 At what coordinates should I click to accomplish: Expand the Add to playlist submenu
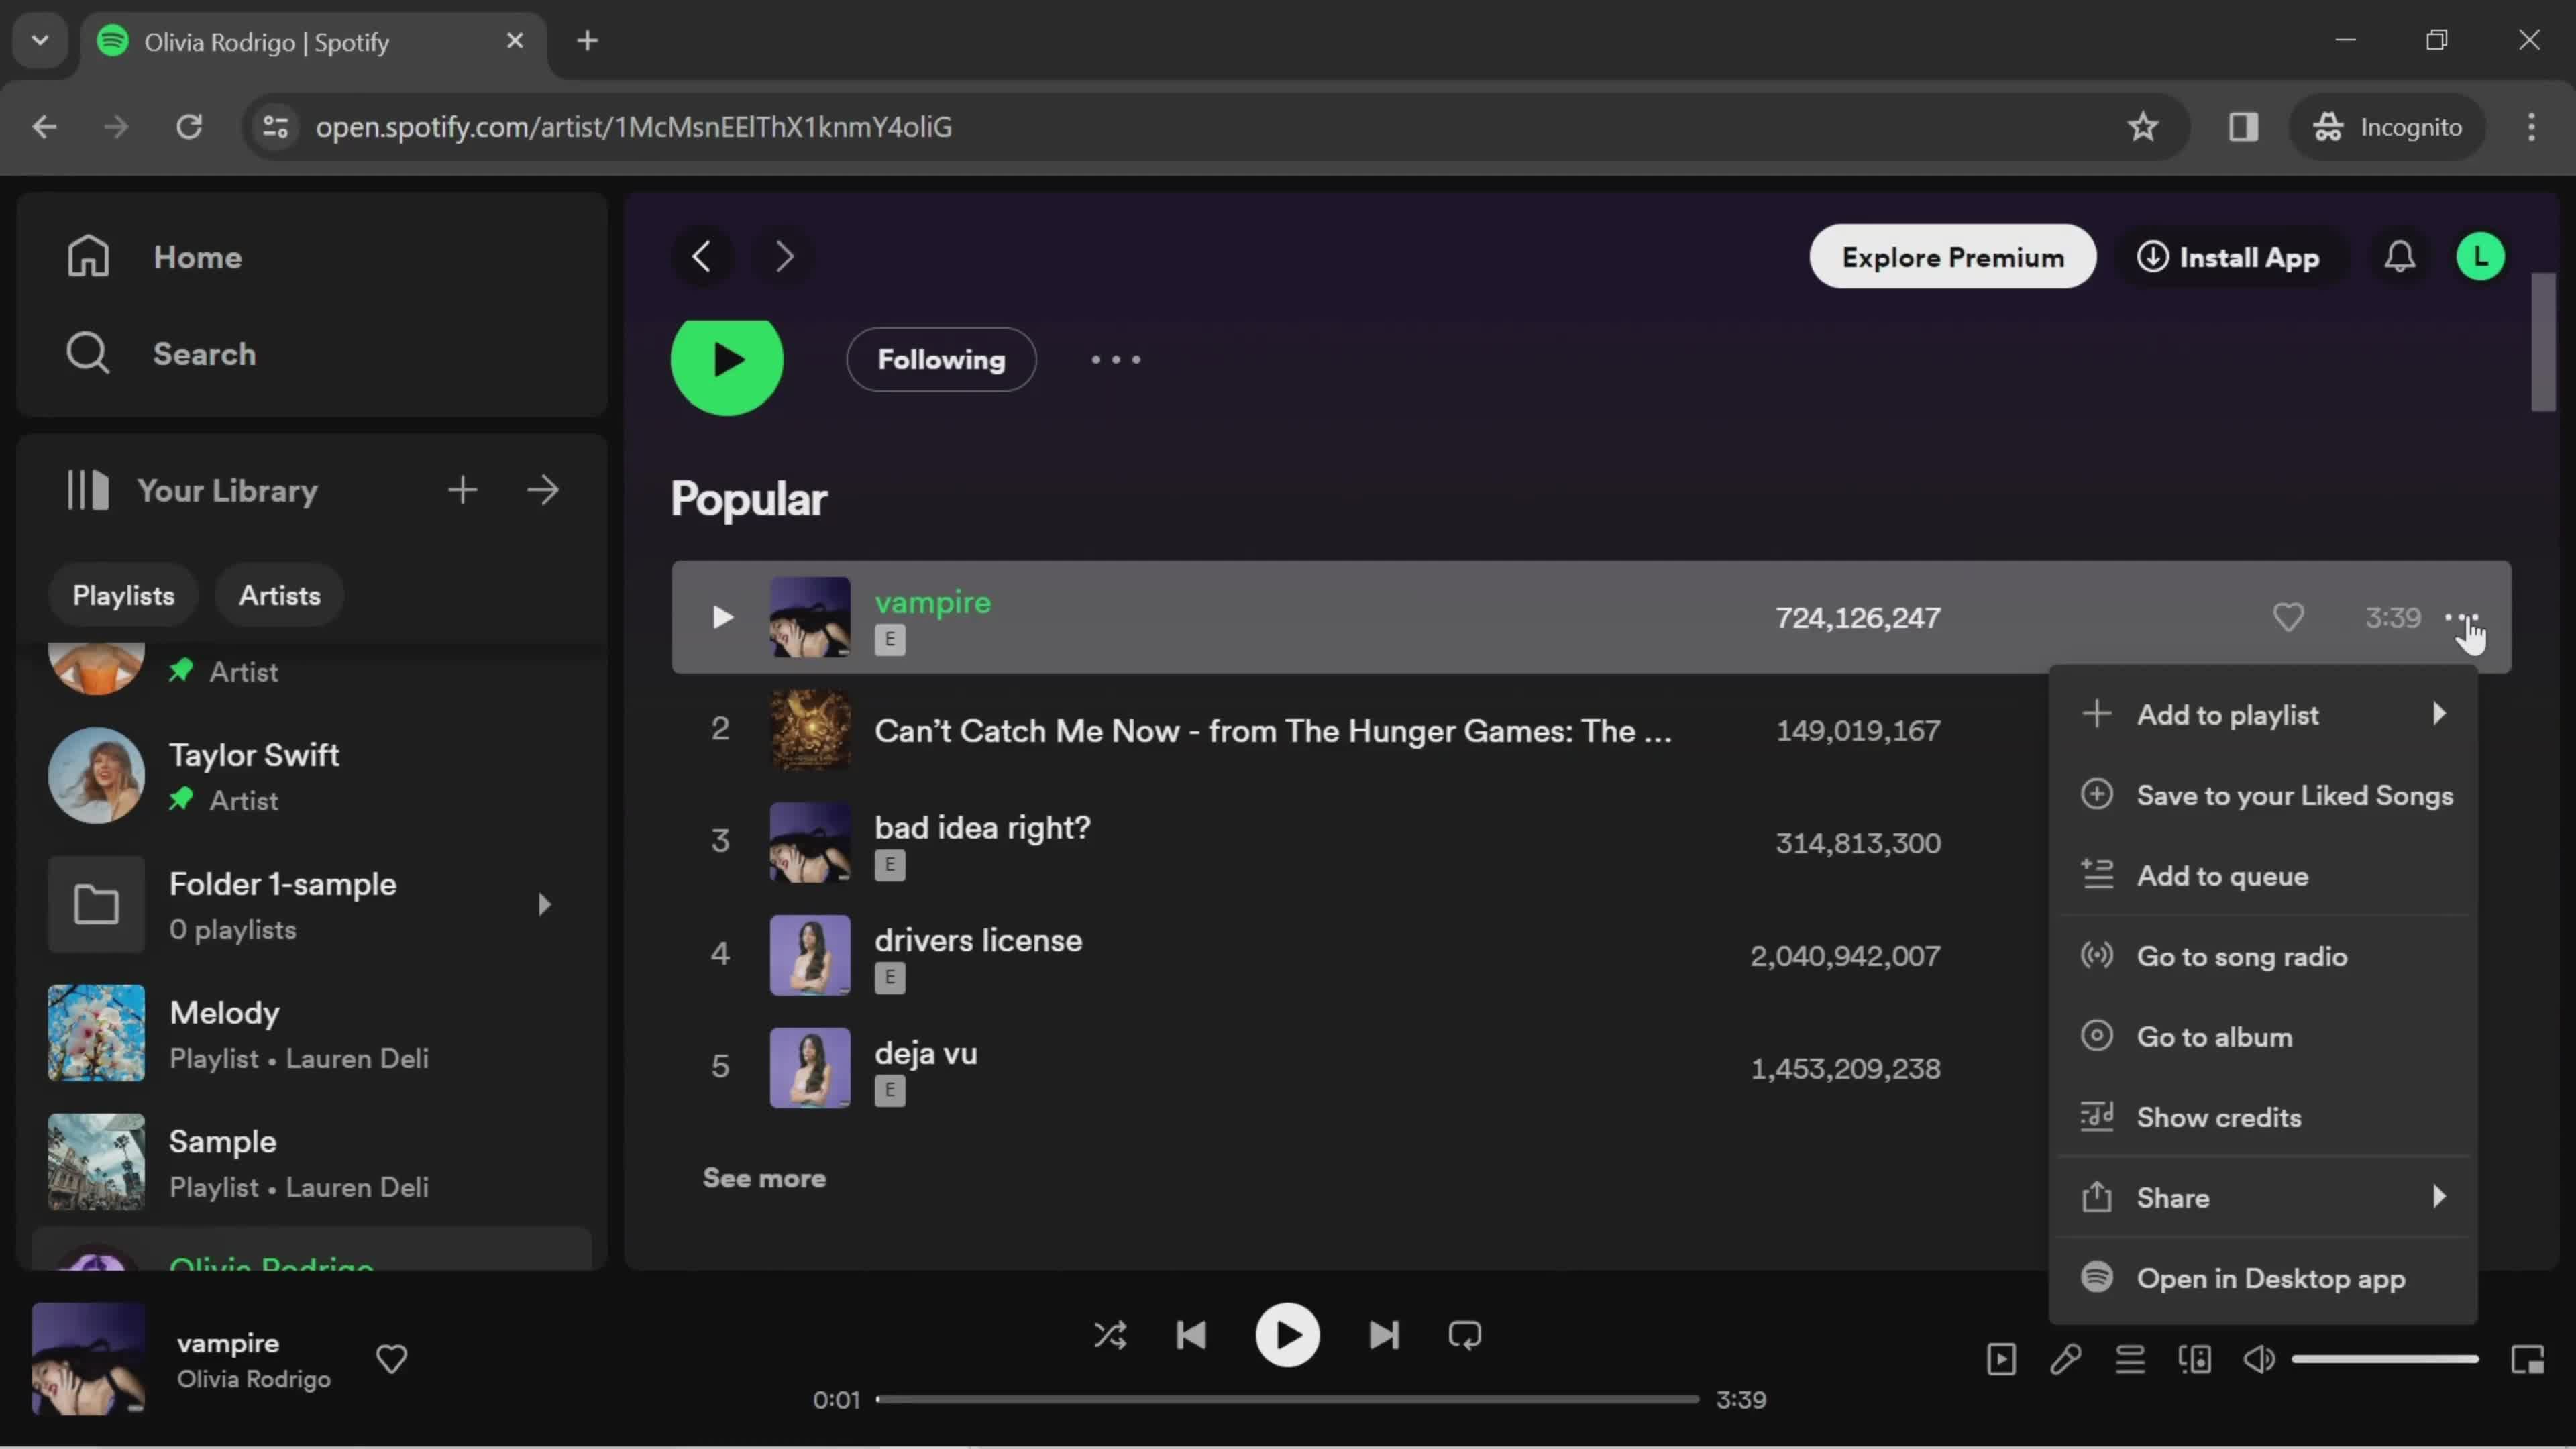click(2264, 715)
